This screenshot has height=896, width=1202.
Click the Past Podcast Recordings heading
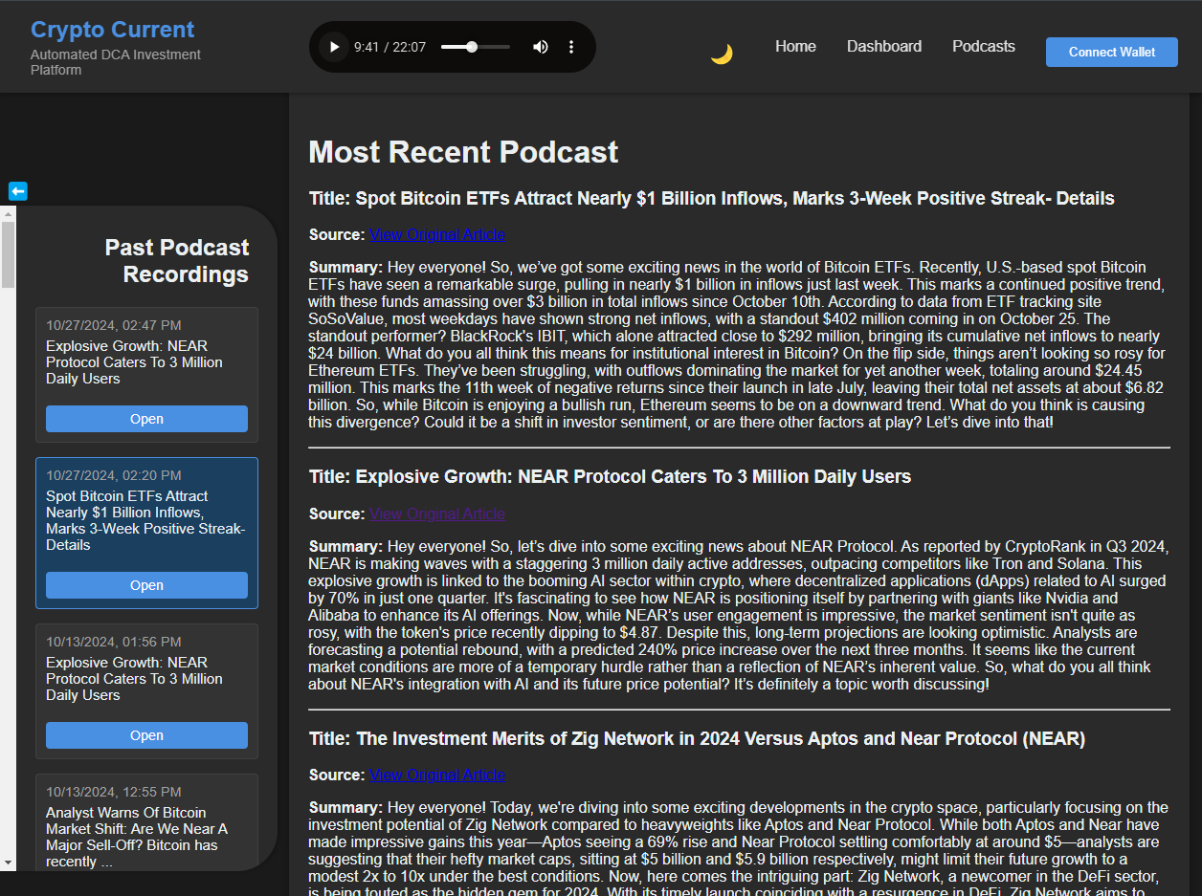[177, 261]
